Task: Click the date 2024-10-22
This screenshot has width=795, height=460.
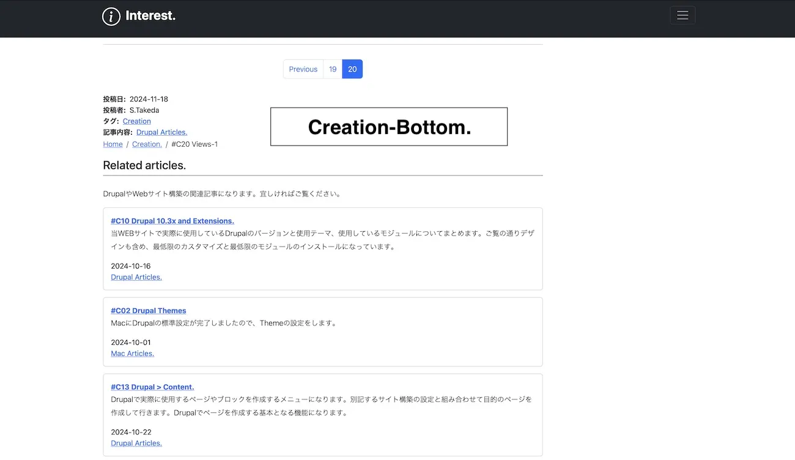Action: pyautogui.click(x=131, y=432)
